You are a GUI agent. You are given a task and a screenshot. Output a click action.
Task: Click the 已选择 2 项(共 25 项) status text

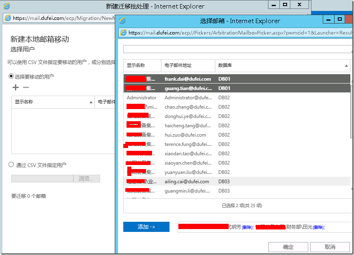242,206
